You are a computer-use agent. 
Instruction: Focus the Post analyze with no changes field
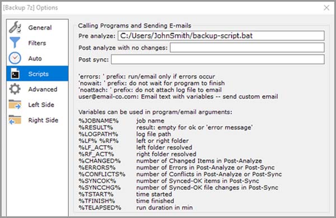247,48
